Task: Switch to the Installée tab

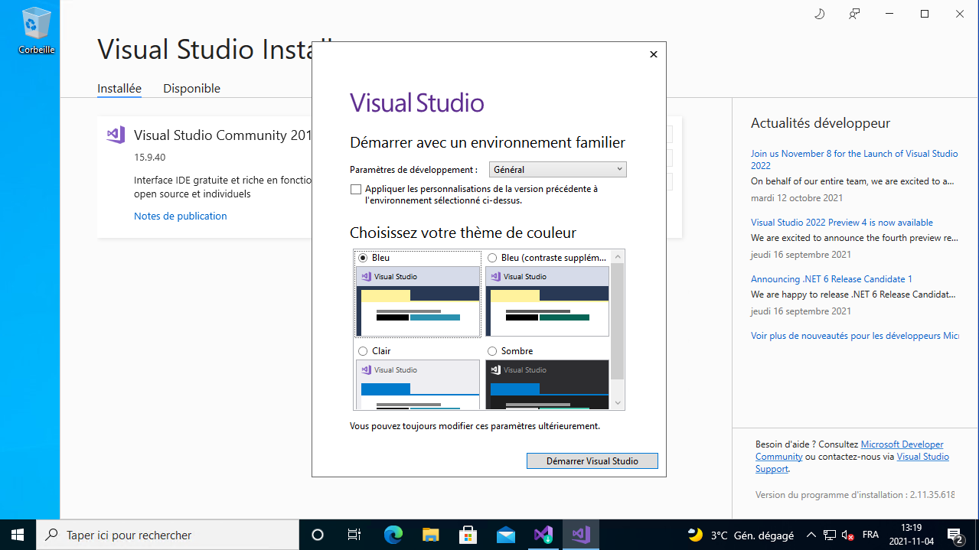Action: [119, 89]
